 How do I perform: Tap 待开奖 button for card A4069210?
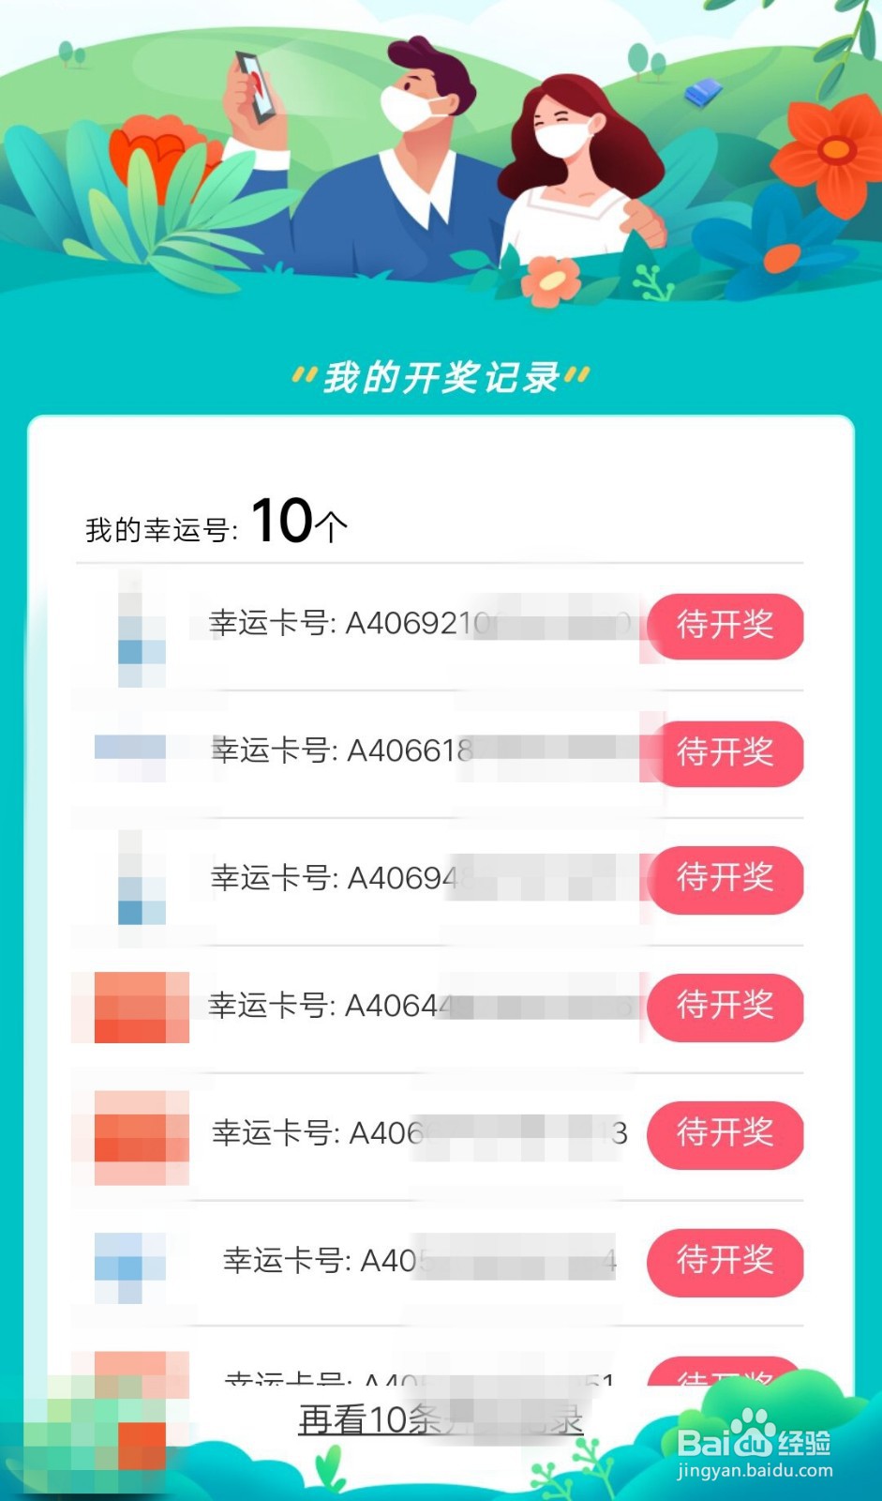[725, 625]
